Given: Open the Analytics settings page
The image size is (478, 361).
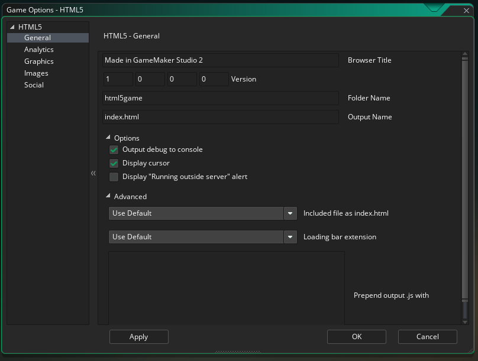Looking at the screenshot, I should tap(38, 50).
